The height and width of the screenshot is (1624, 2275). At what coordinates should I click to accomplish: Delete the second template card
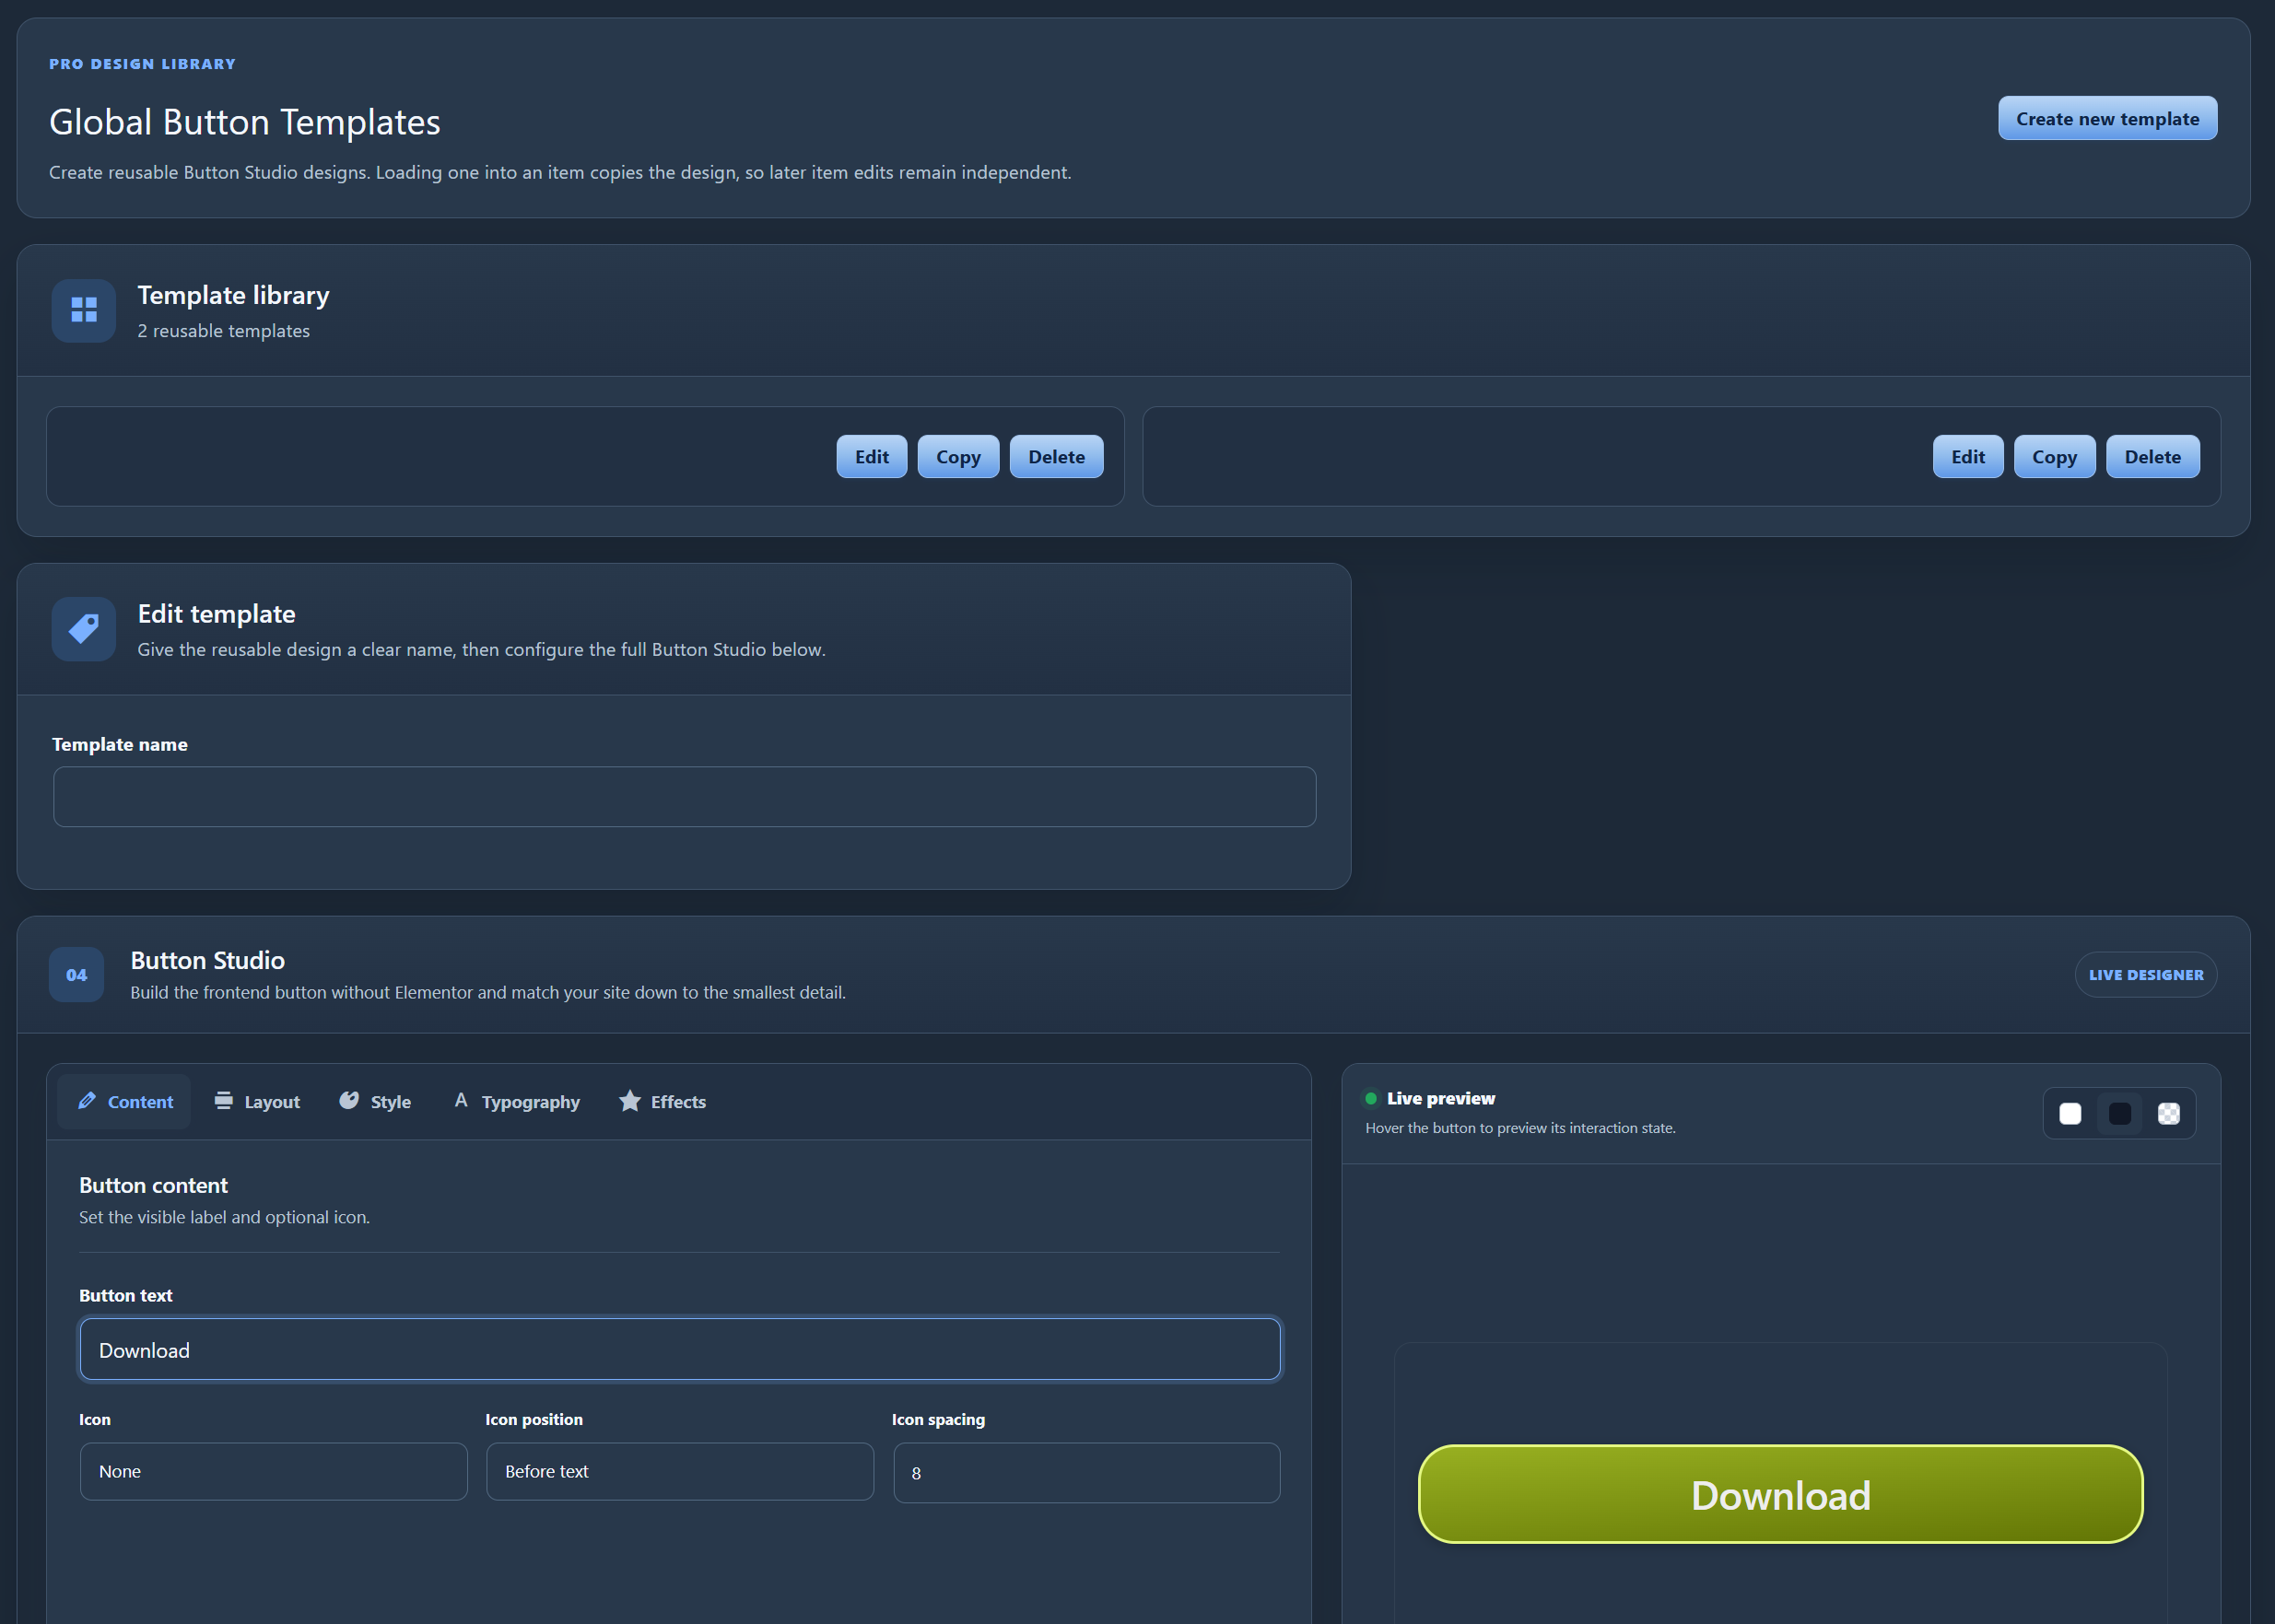click(2152, 457)
